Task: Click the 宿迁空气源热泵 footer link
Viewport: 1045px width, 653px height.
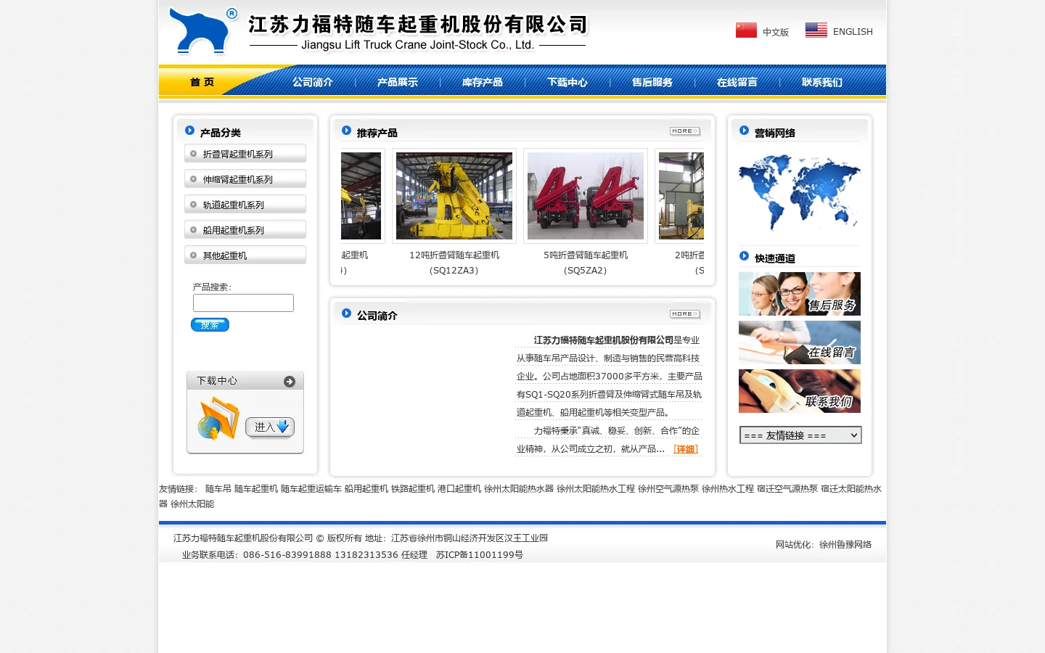Action: coord(787,489)
